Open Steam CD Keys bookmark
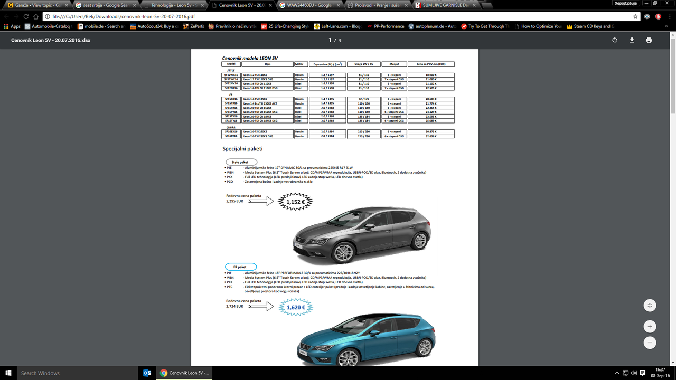The image size is (676, 380). pos(591,26)
